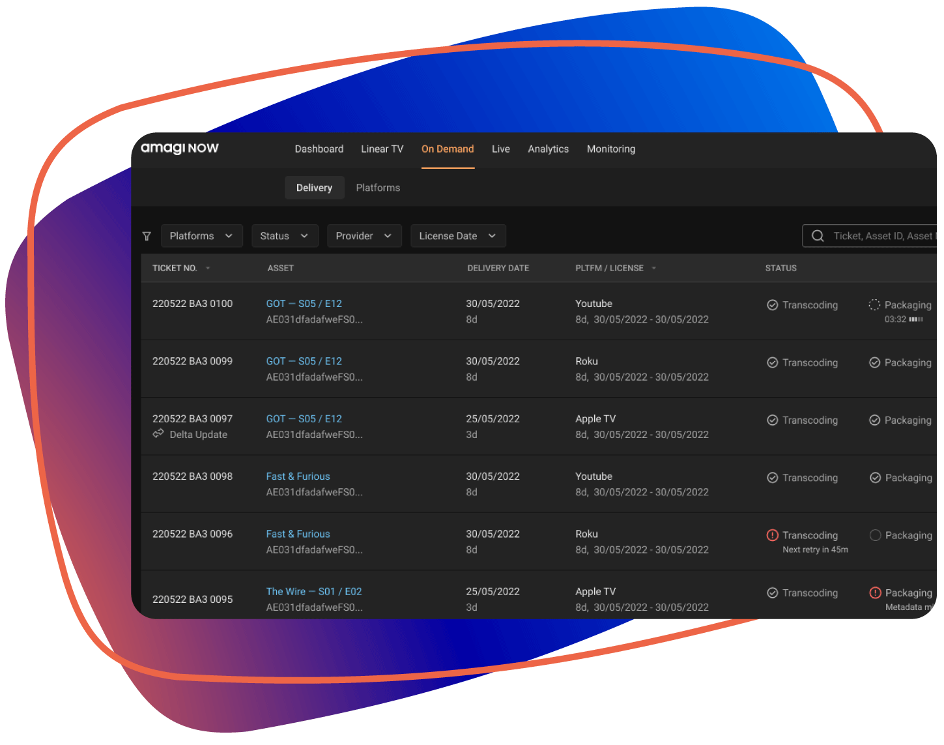Go to Dashboard nav item
The height and width of the screenshot is (745, 944).
tap(319, 149)
